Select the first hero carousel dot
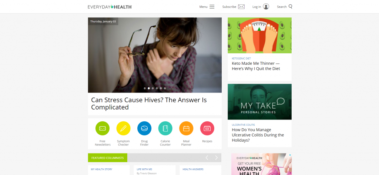The width and height of the screenshot is (379, 175). click(x=145, y=88)
